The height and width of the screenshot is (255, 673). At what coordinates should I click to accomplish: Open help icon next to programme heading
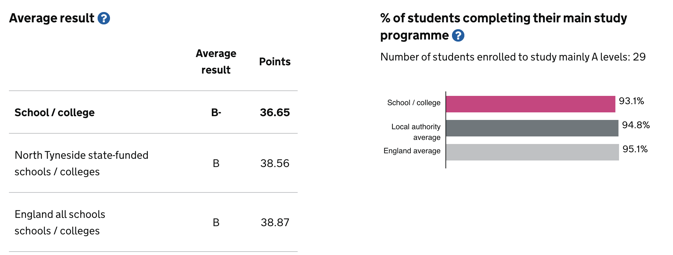tap(458, 35)
